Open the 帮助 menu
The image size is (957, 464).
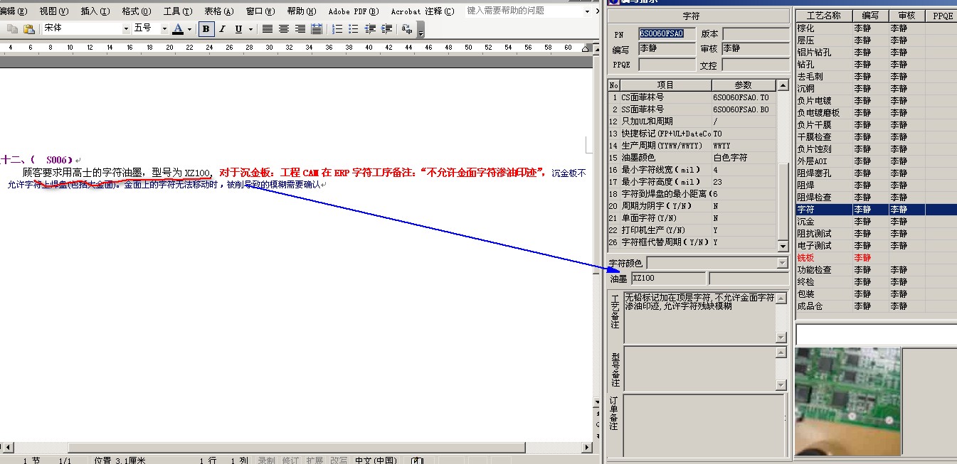[302, 11]
